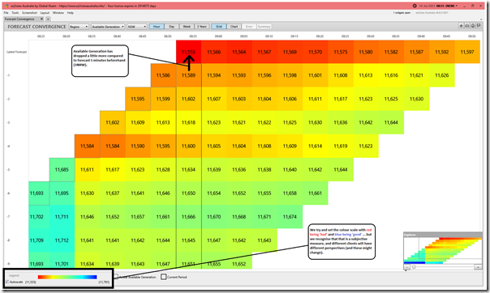Open the Region dropdown
The height and width of the screenshot is (293, 490).
point(79,27)
